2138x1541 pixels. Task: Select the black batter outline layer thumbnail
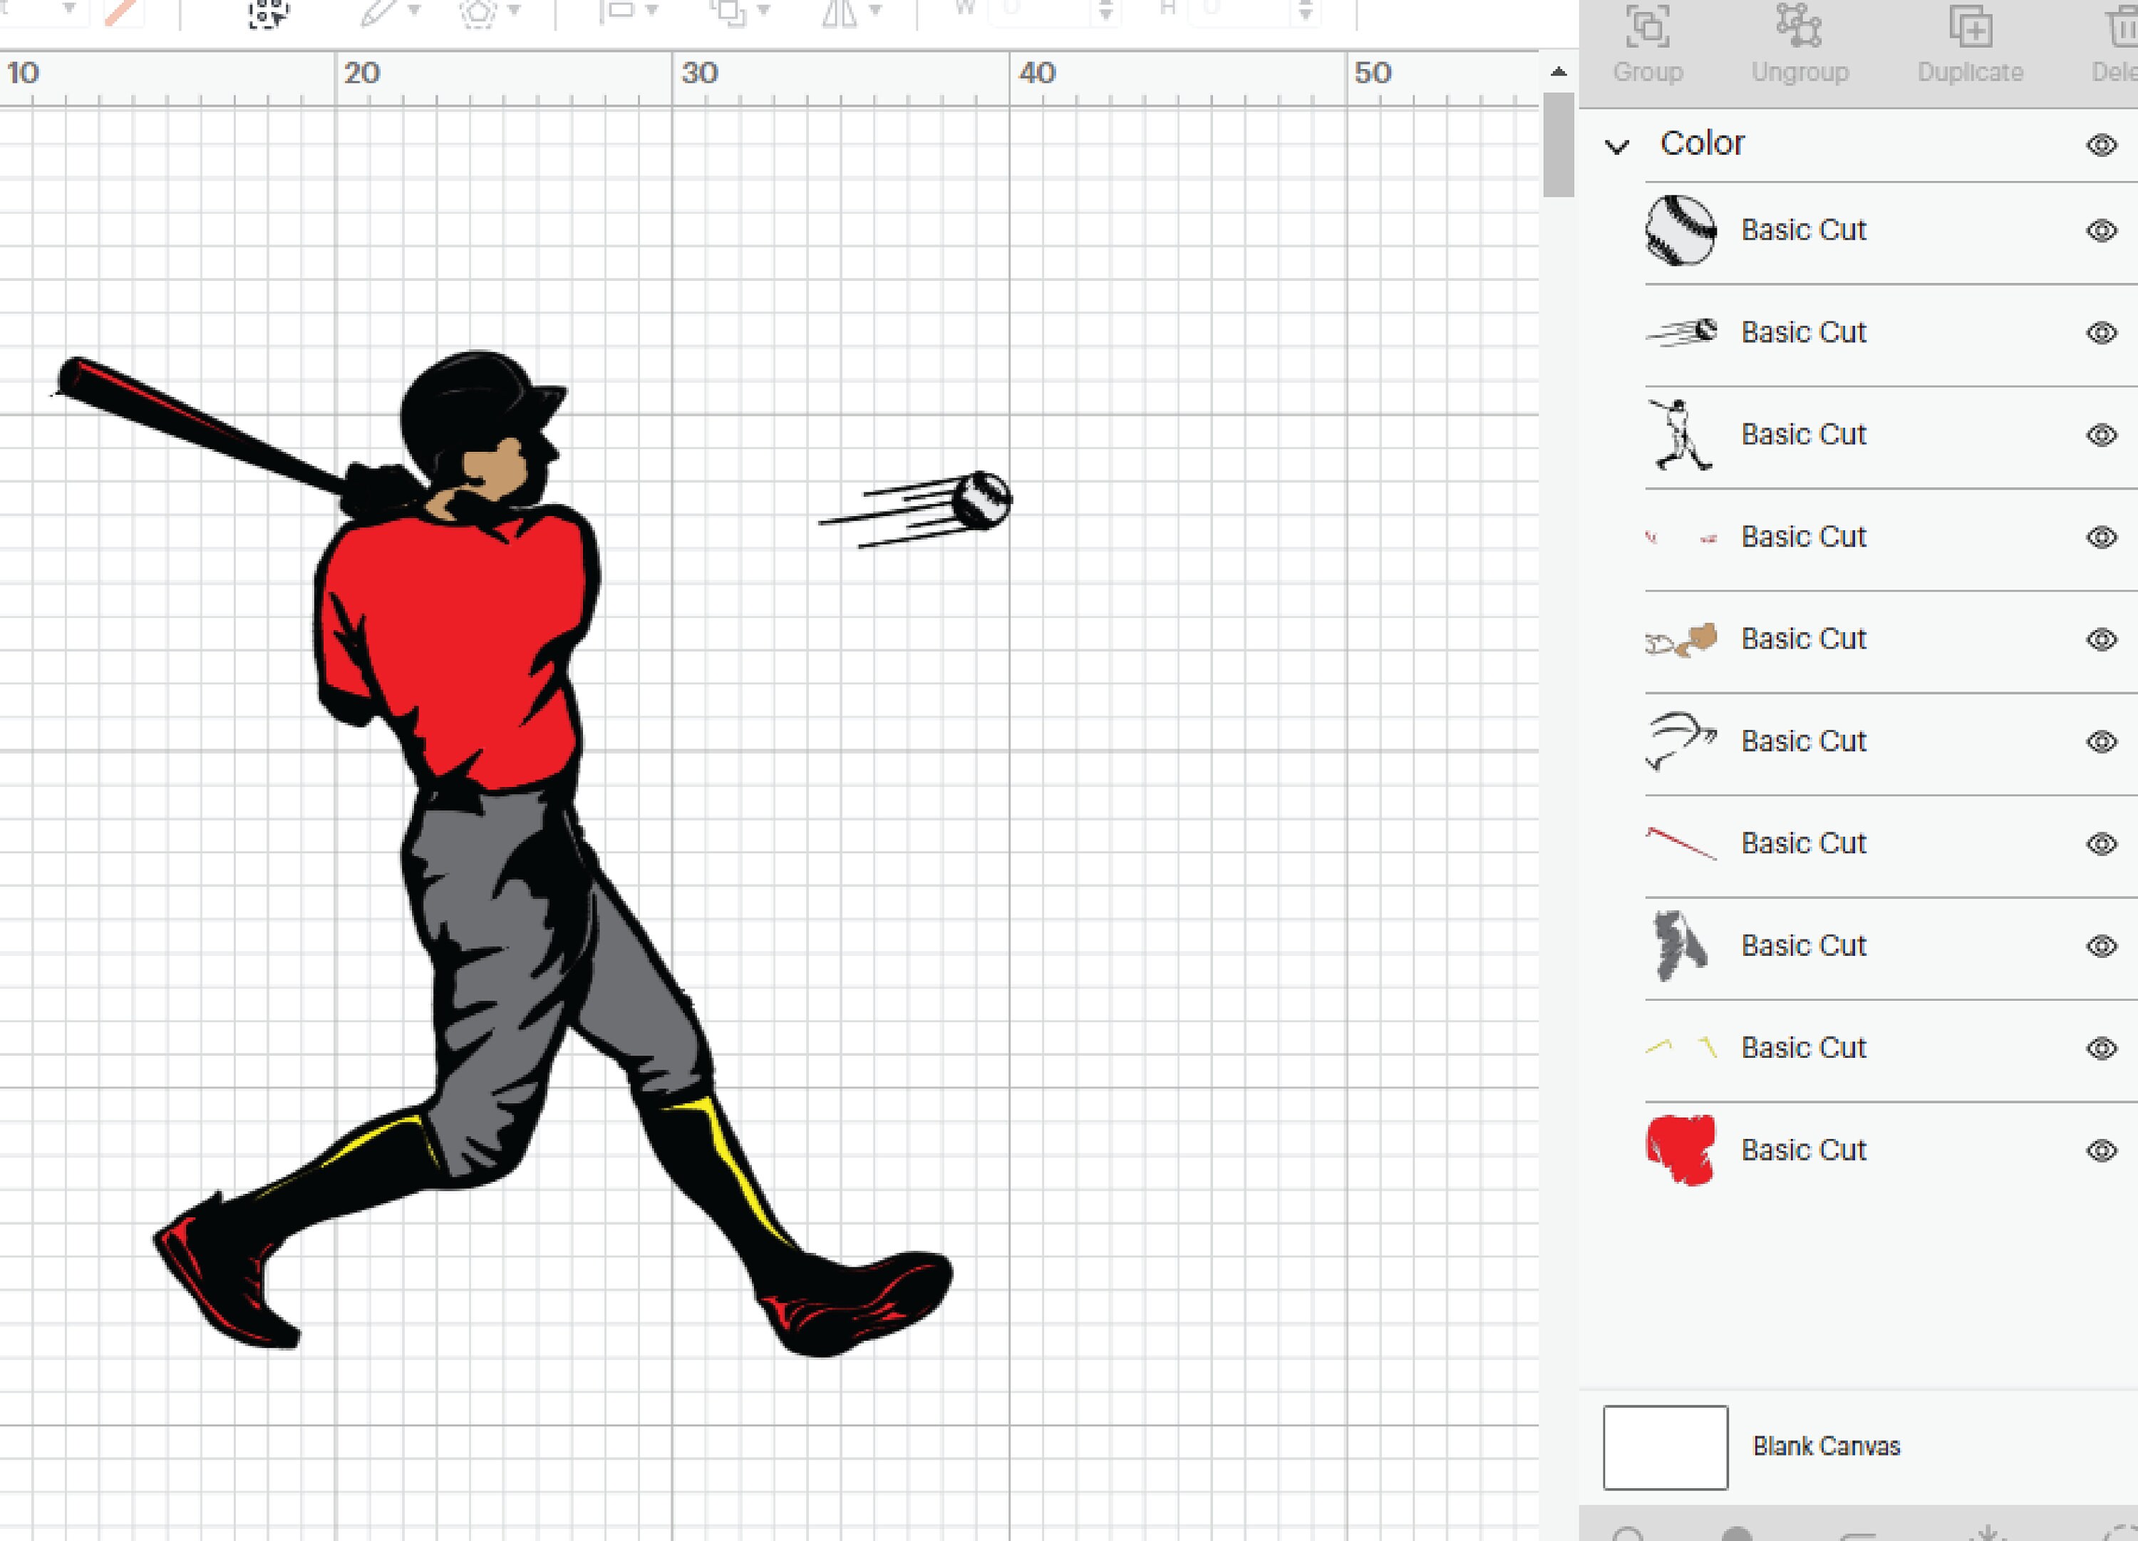[1680, 434]
